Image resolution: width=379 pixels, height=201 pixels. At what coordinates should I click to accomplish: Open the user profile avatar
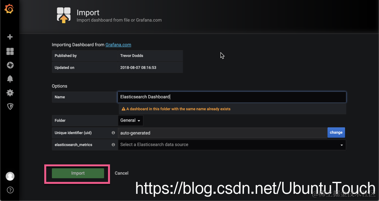tap(10, 176)
